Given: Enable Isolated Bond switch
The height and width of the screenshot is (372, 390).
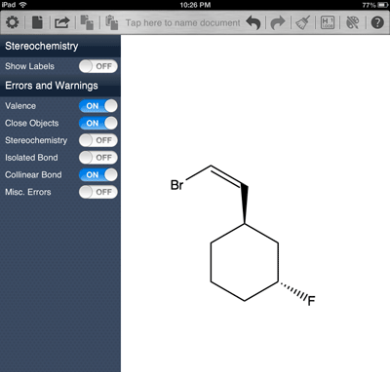Looking at the screenshot, I should [x=97, y=158].
